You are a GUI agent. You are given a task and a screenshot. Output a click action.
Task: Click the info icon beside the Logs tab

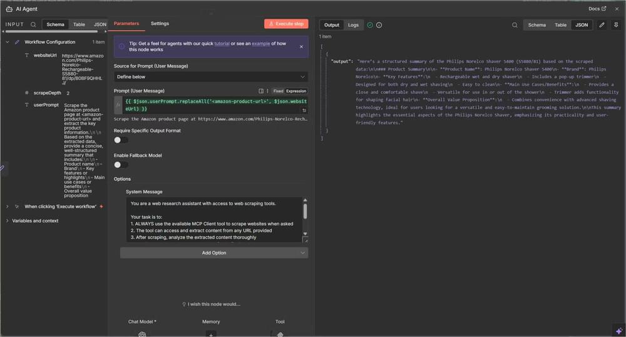(379, 25)
